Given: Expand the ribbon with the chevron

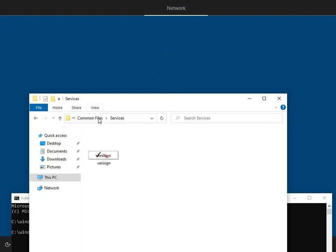Looking at the screenshot, I should coord(276,107).
